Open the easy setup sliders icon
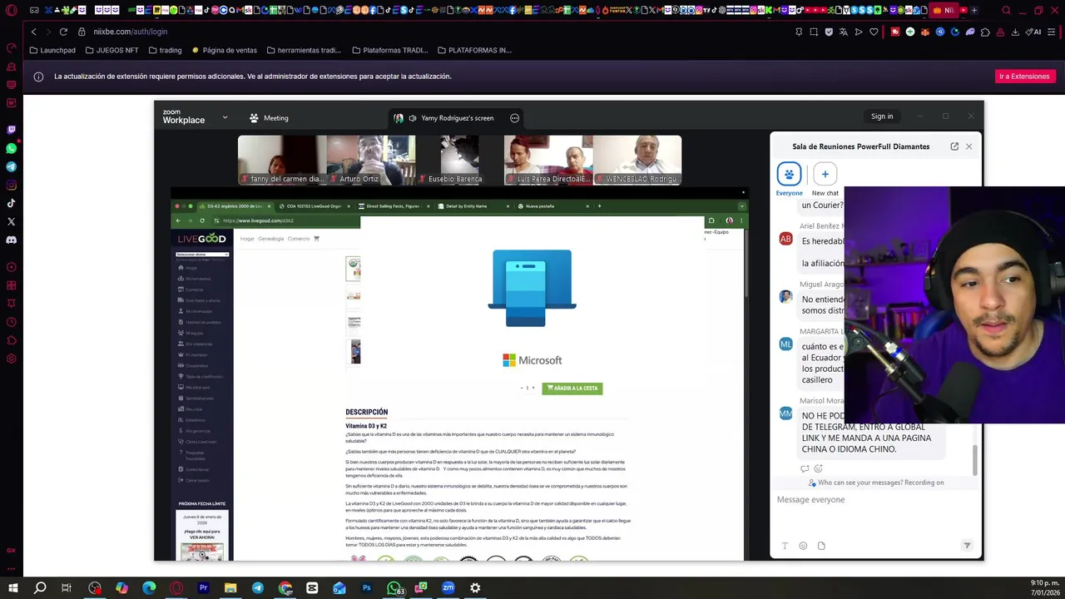 (1052, 32)
